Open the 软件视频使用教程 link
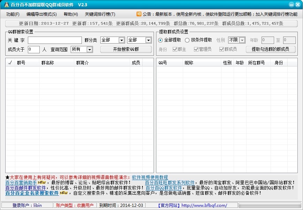Viewport: 303px width, 210px height. 150,177
